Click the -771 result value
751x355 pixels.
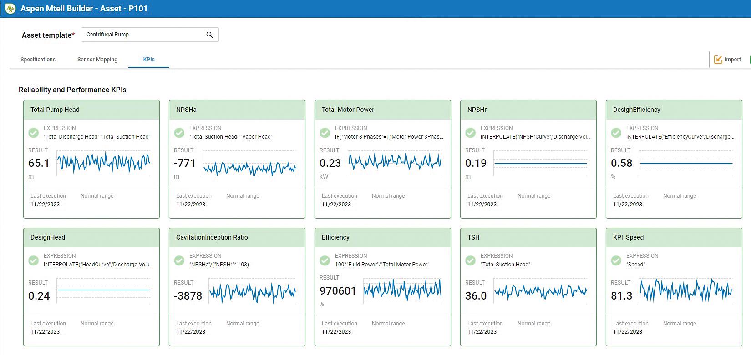pyautogui.click(x=185, y=163)
